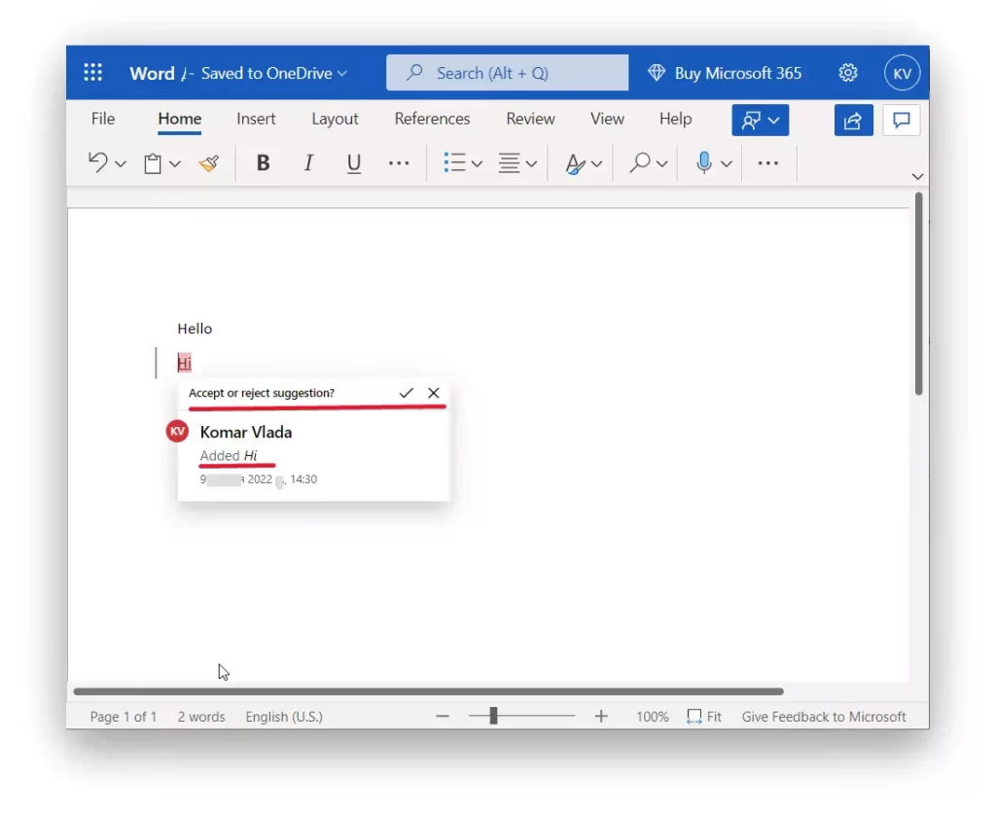Switch to the Layout tab
The height and width of the screenshot is (814, 996).
[335, 119]
